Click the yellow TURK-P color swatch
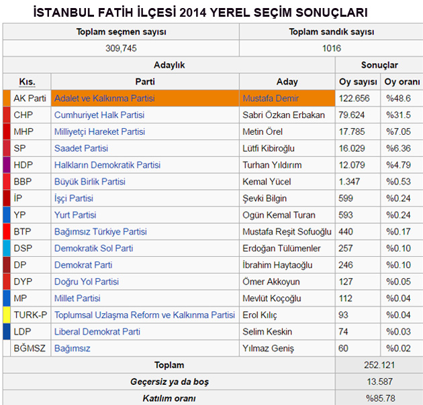 pyautogui.click(x=7, y=314)
